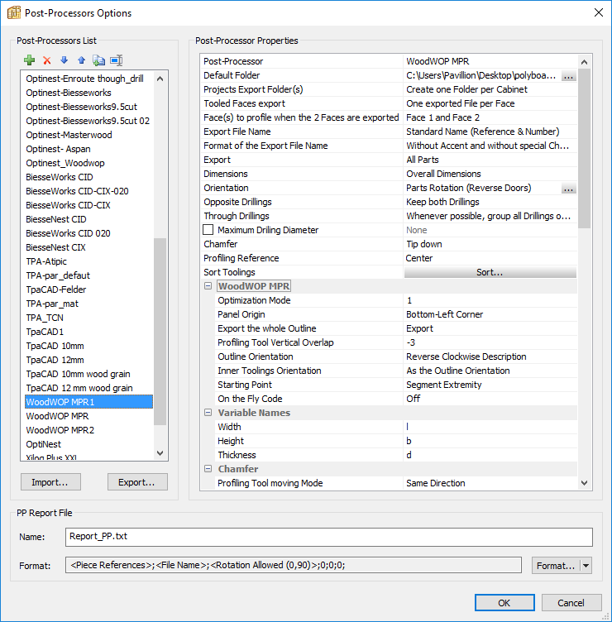The width and height of the screenshot is (612, 622).
Task: Click the Post-Processors Options window icon
Action: pyautogui.click(x=13, y=12)
